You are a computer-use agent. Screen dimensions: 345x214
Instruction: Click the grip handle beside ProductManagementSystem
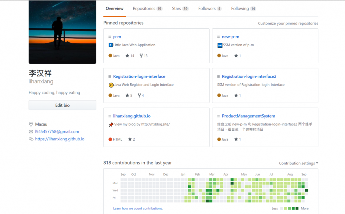pos(218,116)
